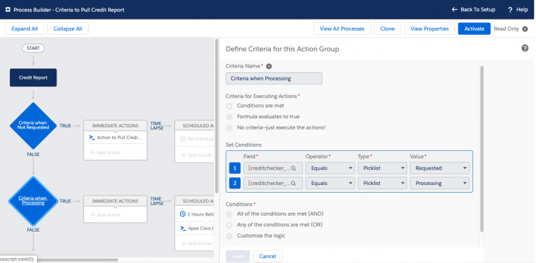
Task: Open View Properties
Action: tap(429, 29)
